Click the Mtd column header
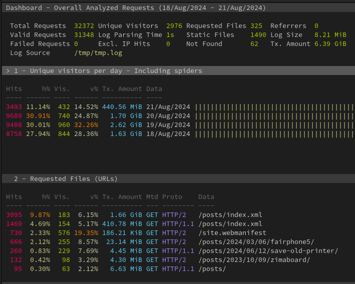Screen dimensions: 355x284 coord(152,197)
